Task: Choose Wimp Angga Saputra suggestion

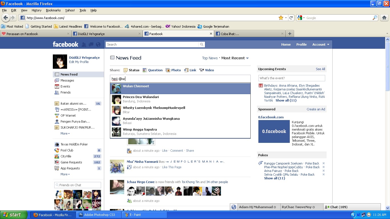Action: [180, 132]
